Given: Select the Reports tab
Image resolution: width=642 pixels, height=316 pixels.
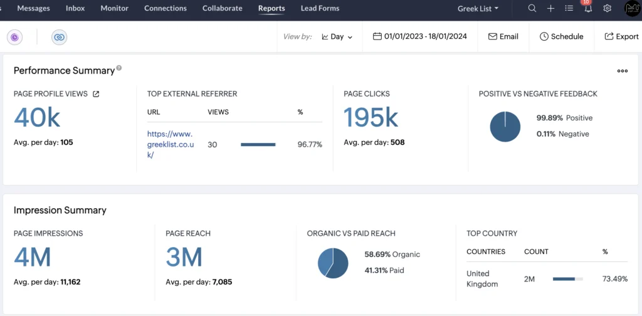Looking at the screenshot, I should click(271, 8).
